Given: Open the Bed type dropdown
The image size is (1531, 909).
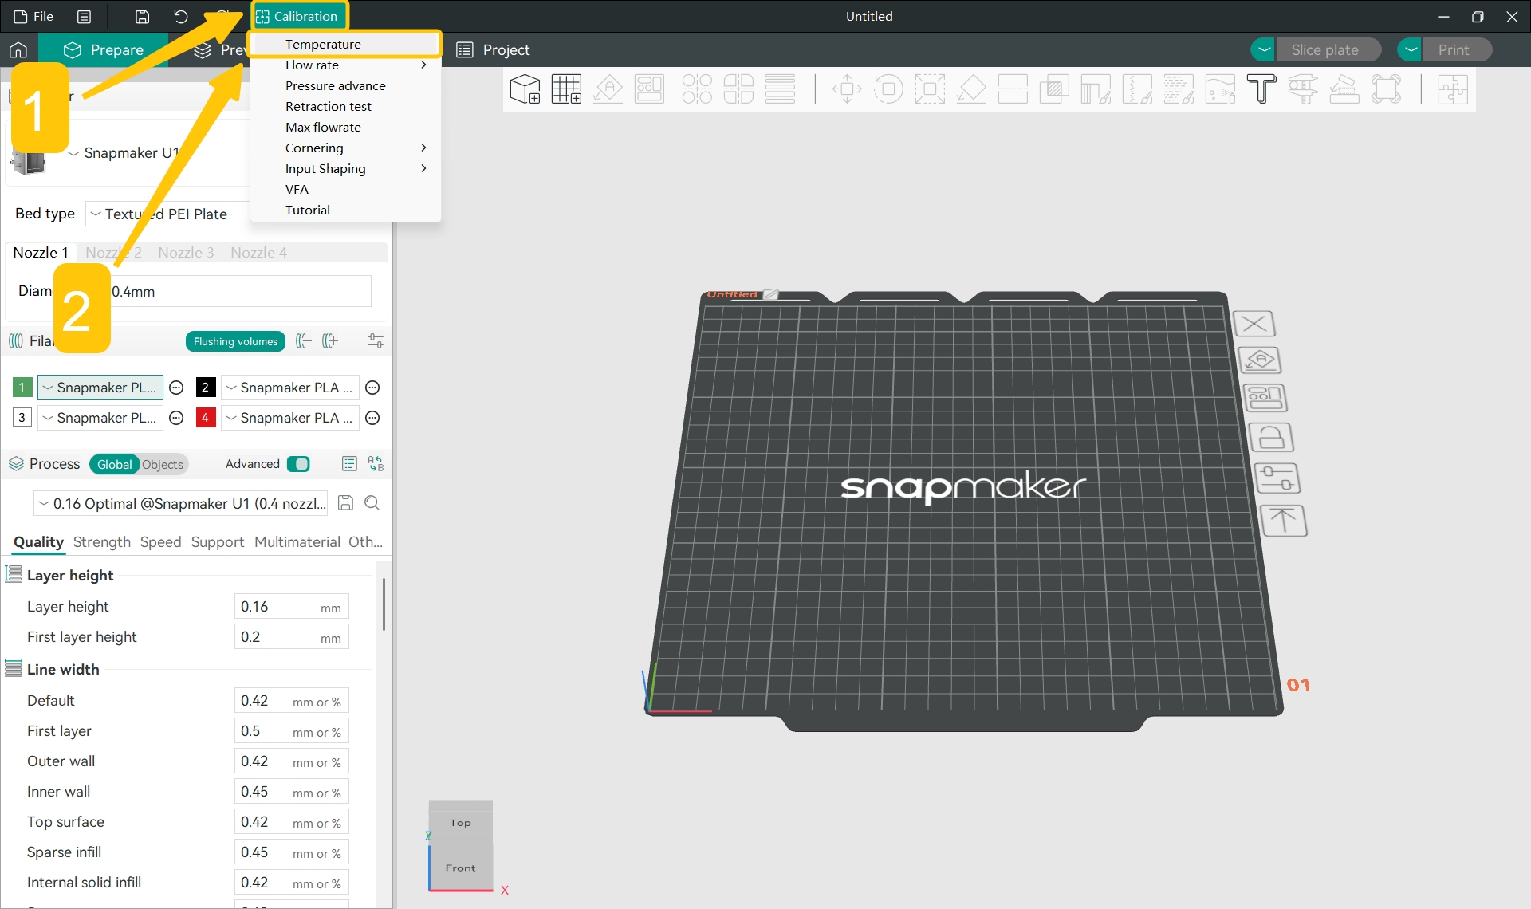Looking at the screenshot, I should [x=167, y=214].
